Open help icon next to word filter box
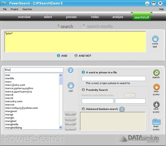 70,70
